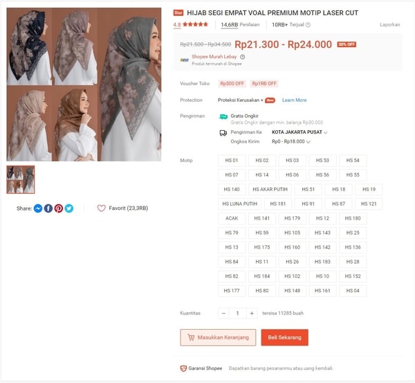Click the heart Favorit icon
Viewport: 415px width, 383px height.
102,208
